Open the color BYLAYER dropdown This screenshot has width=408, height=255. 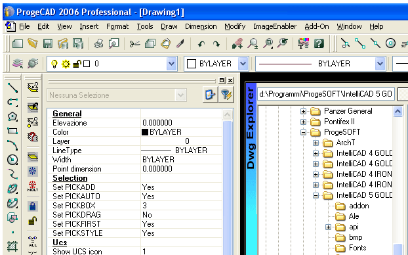tap(243, 64)
